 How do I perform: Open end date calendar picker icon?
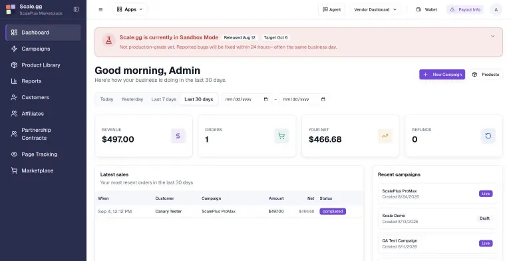[x=323, y=99]
